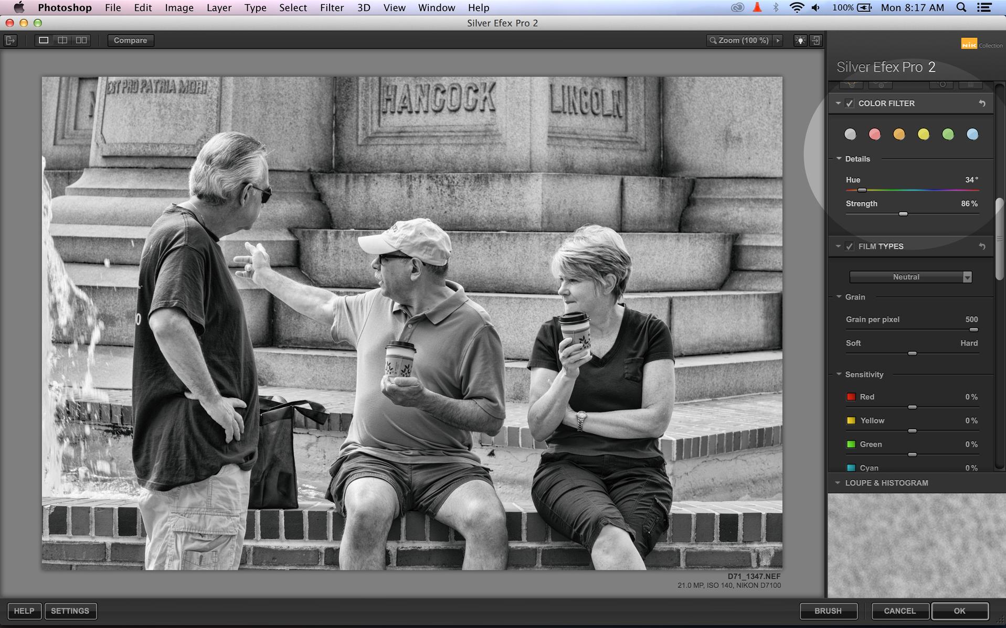Toggle the background brightness lightbulb icon
Screen dimensions: 1006x628
[x=800, y=40]
